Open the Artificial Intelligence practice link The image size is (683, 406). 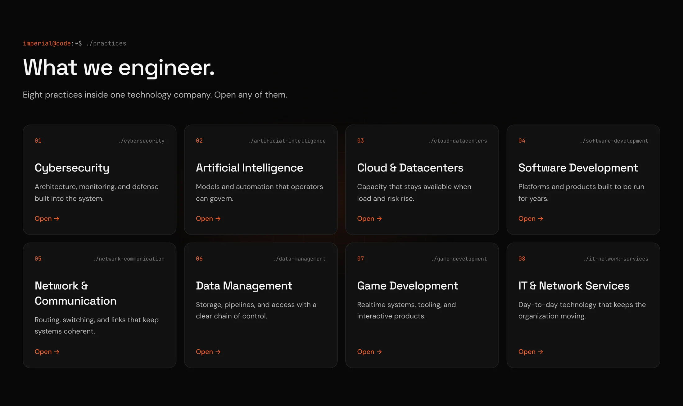(208, 219)
